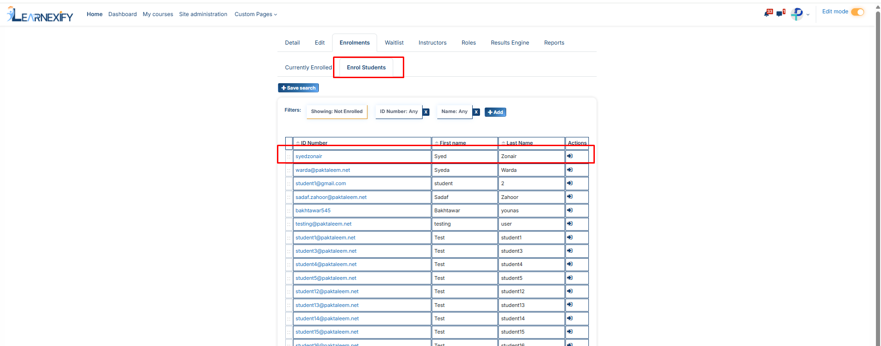Click the Save search button
Image resolution: width=881 pixels, height=346 pixels.
pos(298,88)
